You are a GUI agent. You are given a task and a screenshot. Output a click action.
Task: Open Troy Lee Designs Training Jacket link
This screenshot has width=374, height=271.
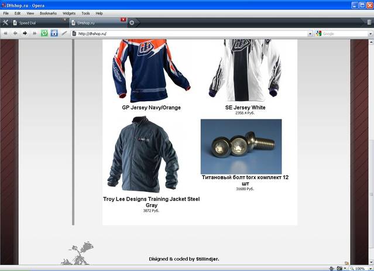click(152, 202)
